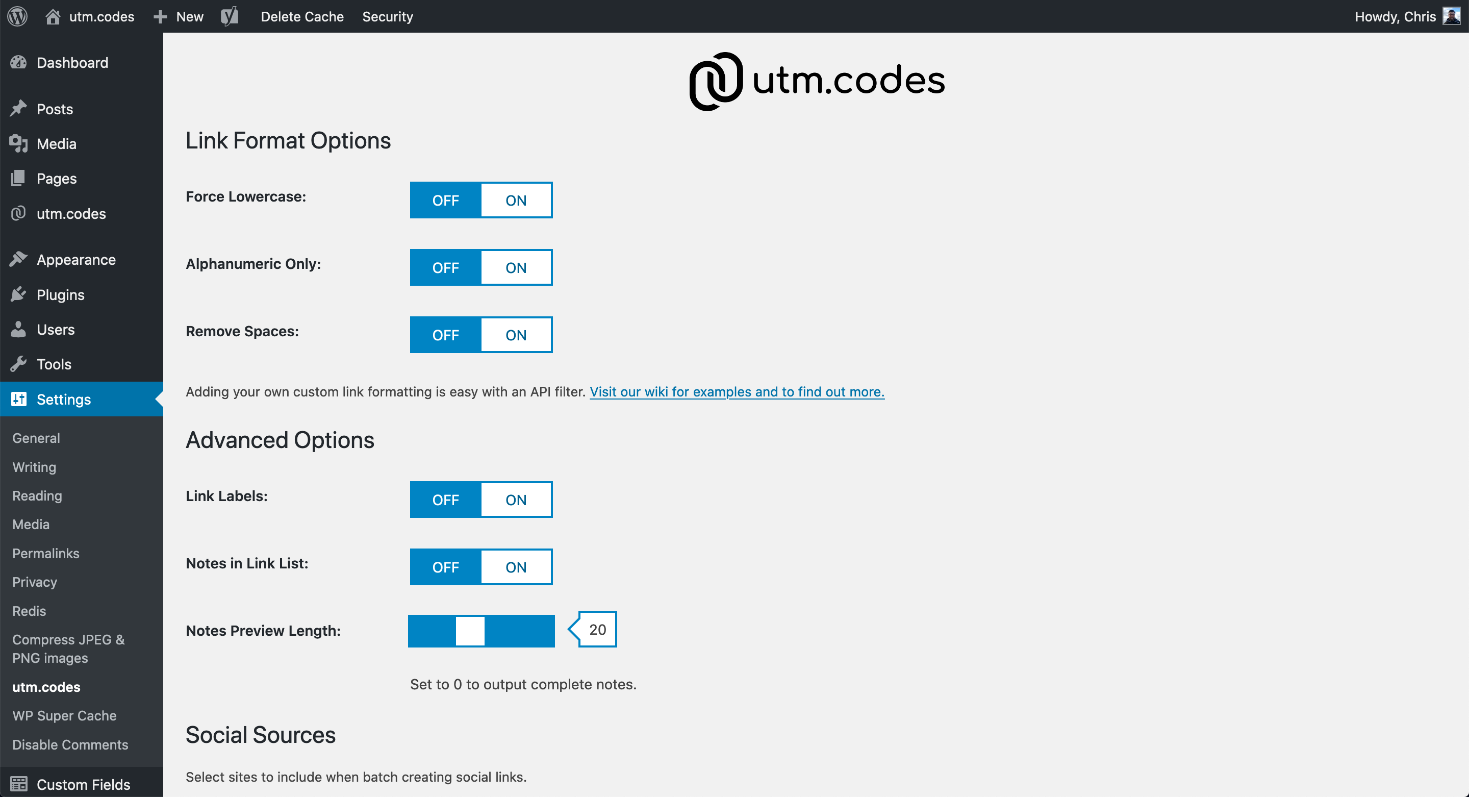Viewport: 1469px width, 797px height.
Task: Click the home icon beside utm.codes
Action: (x=53, y=16)
